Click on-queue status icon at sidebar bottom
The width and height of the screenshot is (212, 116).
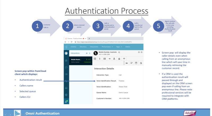click(x=66, y=101)
